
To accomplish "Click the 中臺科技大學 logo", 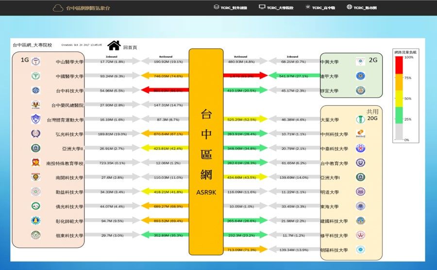I will tap(360, 148).
